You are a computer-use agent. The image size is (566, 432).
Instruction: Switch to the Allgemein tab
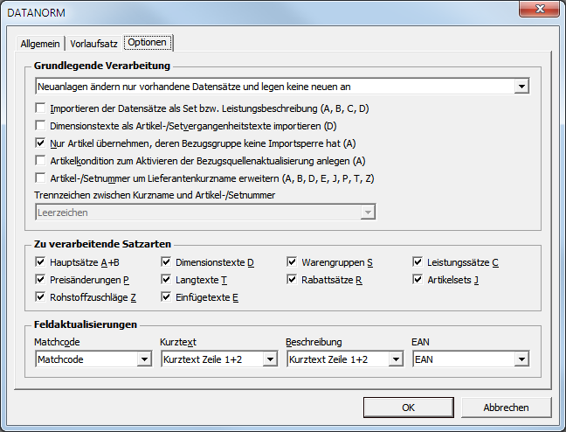tap(40, 43)
